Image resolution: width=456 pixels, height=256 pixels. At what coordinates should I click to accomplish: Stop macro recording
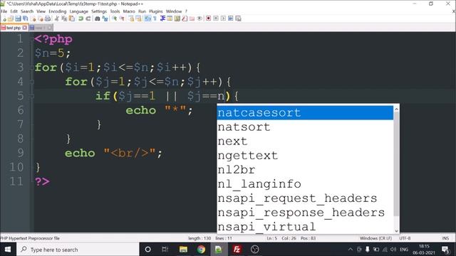(216, 18)
